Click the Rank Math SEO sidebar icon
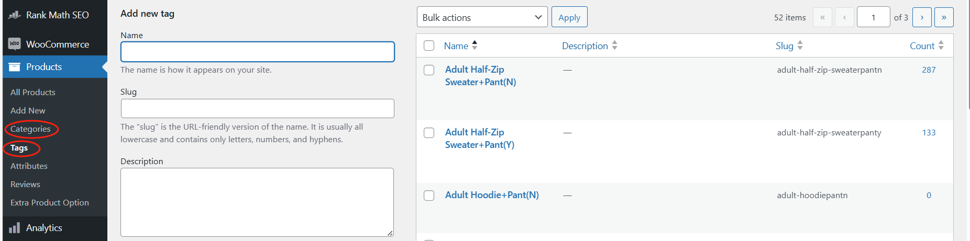 pos(15,15)
